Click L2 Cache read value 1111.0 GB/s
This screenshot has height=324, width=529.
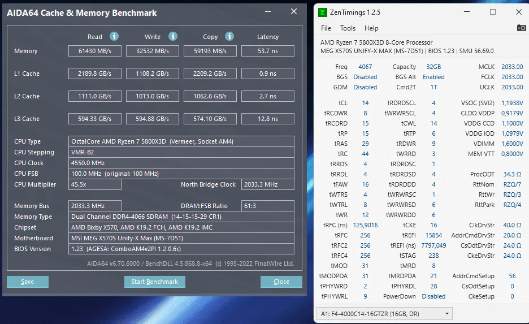tap(95, 96)
